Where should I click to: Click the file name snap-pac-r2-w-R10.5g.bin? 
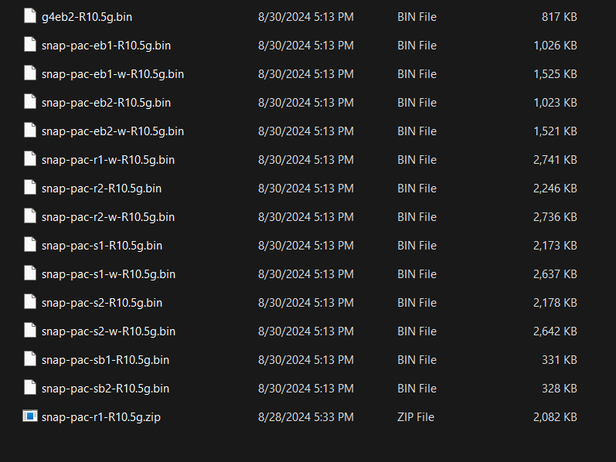pyautogui.click(x=108, y=217)
